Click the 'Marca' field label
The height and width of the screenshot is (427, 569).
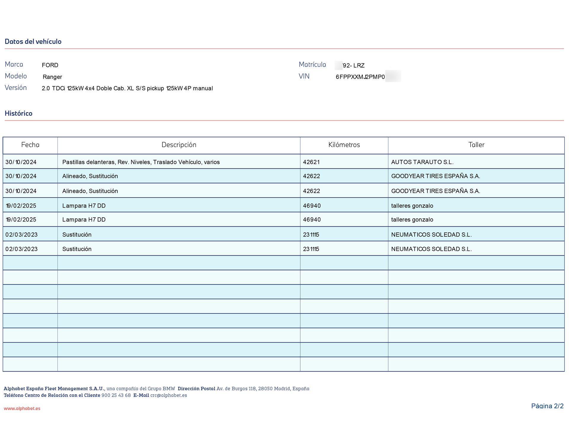(x=14, y=64)
